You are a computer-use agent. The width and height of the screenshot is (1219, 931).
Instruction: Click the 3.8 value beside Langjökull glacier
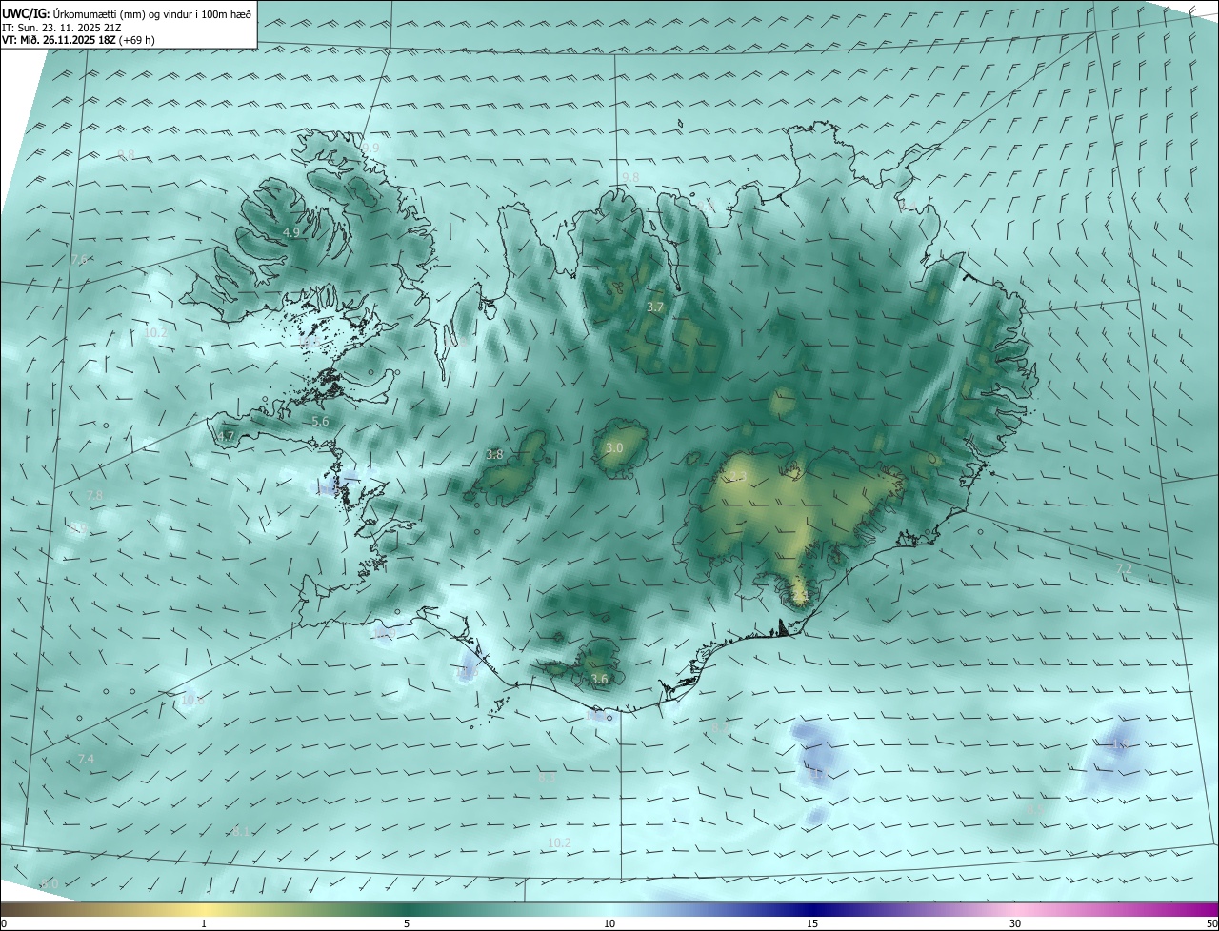(494, 455)
